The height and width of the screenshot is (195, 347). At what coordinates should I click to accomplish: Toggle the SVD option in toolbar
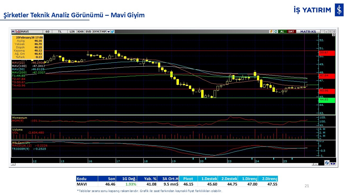(x=88, y=32)
